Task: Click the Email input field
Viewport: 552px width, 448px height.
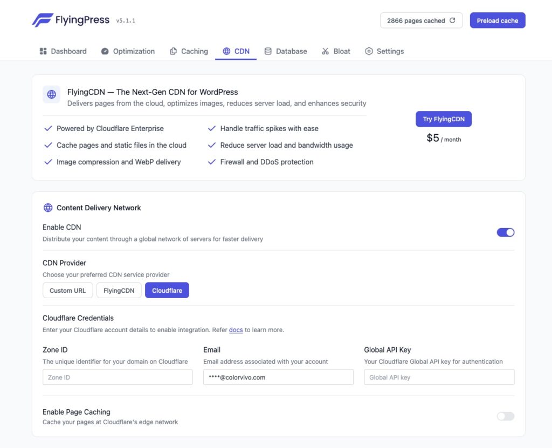Action: pyautogui.click(x=278, y=377)
